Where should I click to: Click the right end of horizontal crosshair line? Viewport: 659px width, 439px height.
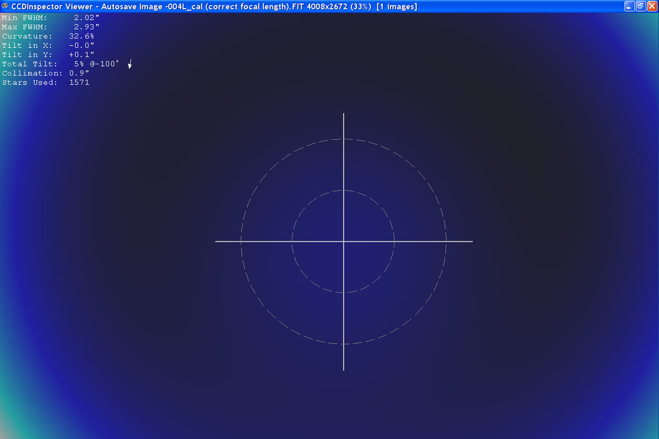(x=471, y=241)
